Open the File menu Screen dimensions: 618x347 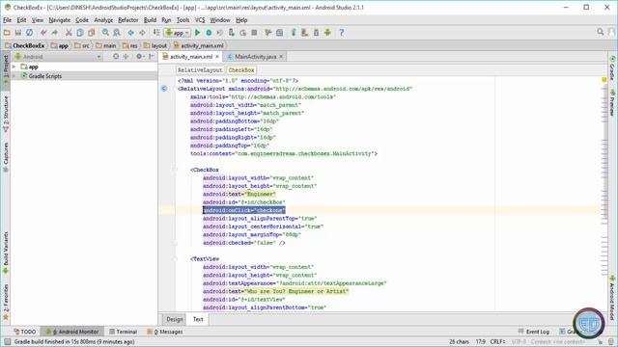click(7, 20)
